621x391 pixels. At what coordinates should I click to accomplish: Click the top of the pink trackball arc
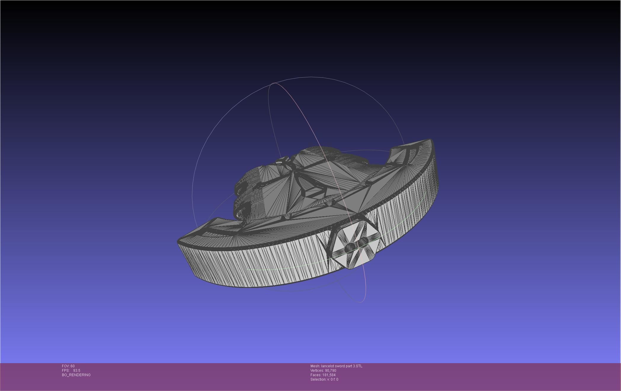[275, 83]
